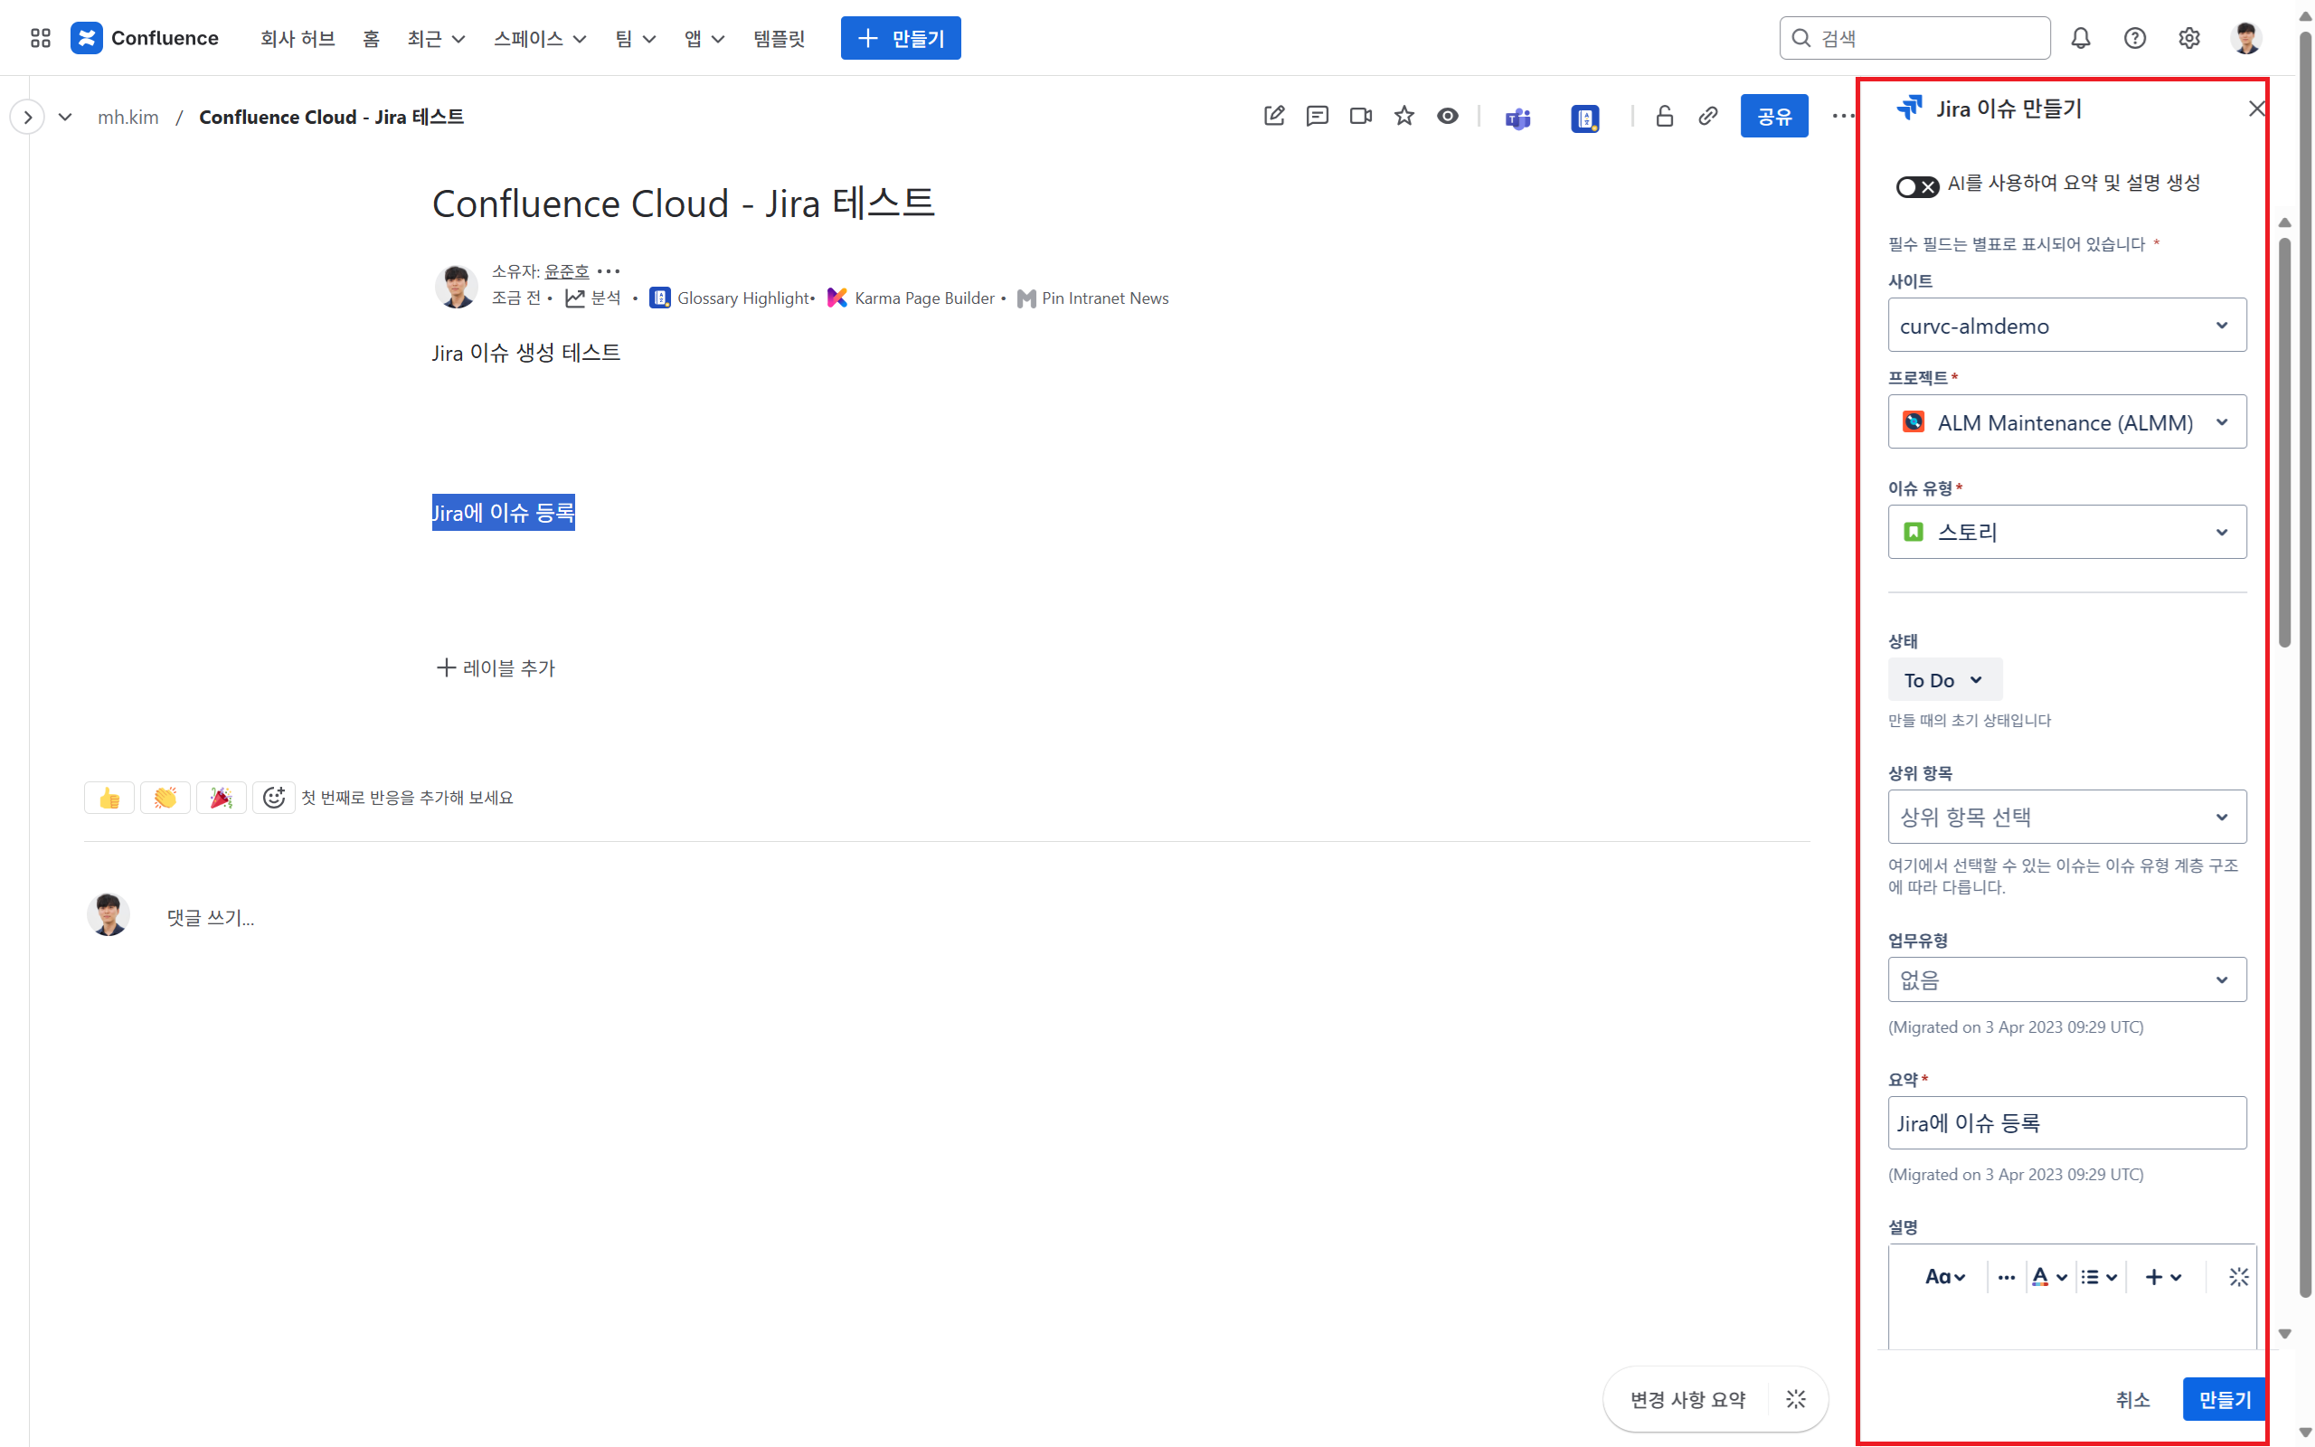The height and width of the screenshot is (1447, 2315).
Task: Click the 요약 input field
Action: click(x=2066, y=1122)
